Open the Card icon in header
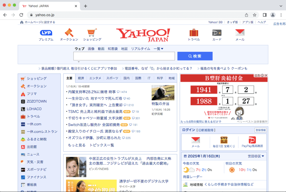286x192 pixels. [217, 33]
